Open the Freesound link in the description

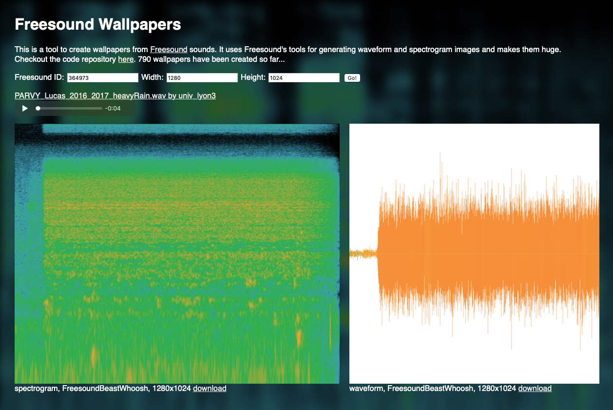click(x=169, y=50)
